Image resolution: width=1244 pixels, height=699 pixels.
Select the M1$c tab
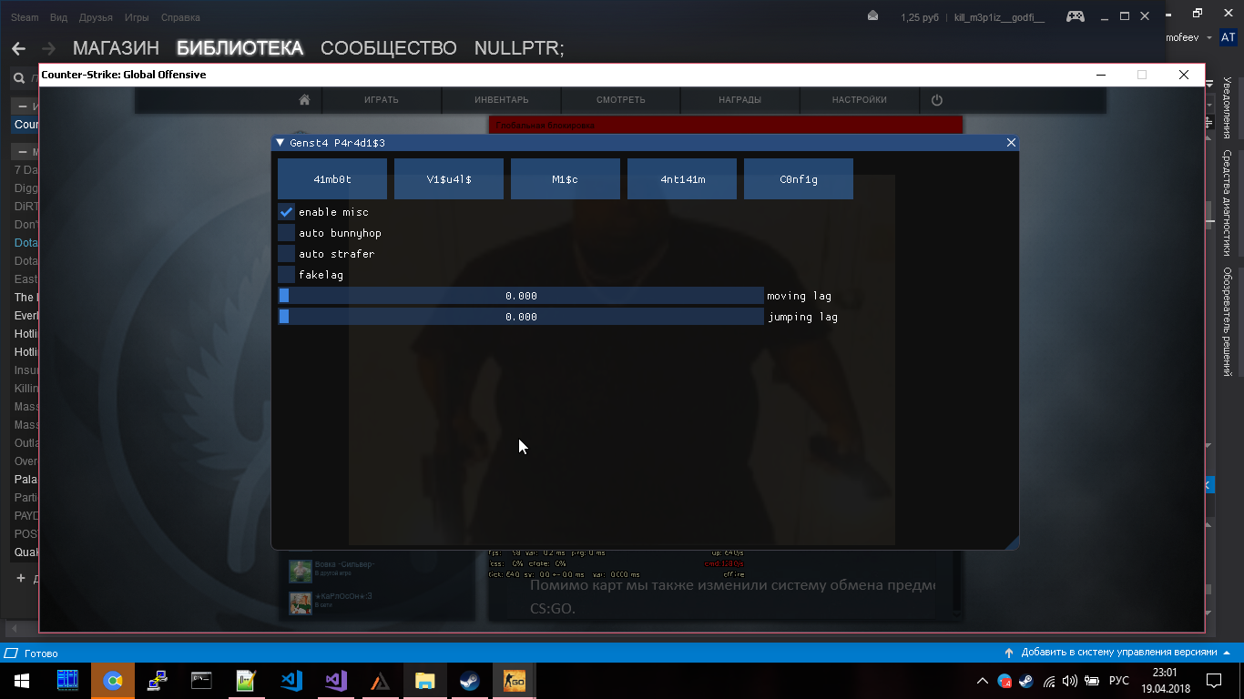click(x=566, y=179)
